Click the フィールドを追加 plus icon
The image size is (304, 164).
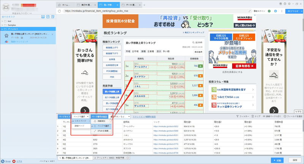coord(285,116)
